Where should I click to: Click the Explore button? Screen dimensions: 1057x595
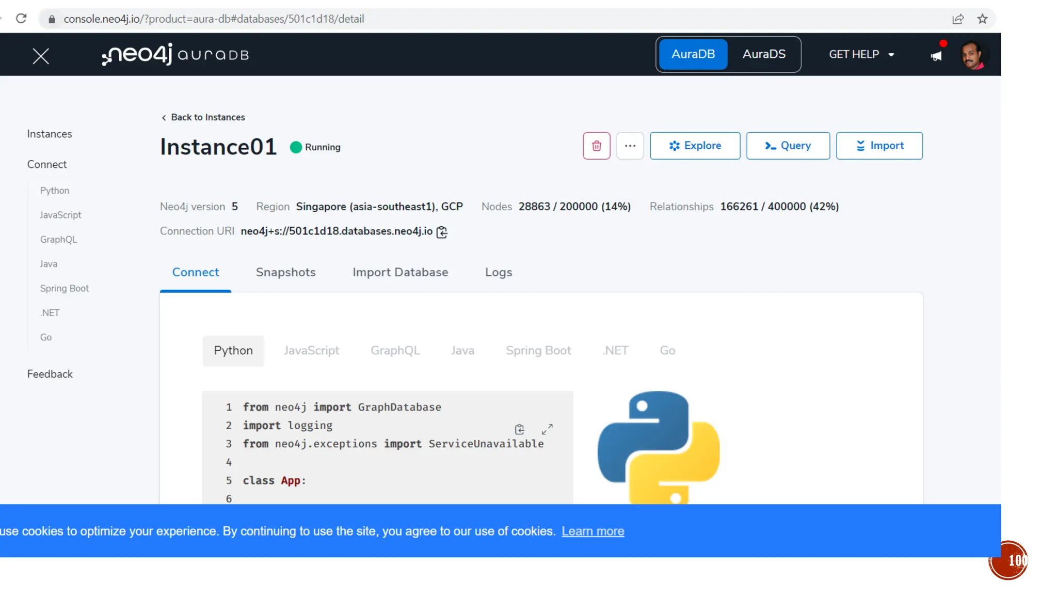coord(695,146)
